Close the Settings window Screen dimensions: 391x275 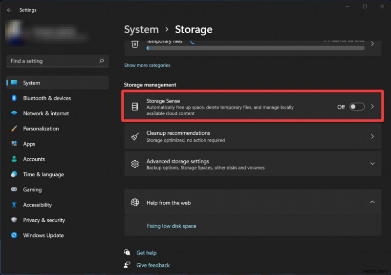tap(382, 6)
